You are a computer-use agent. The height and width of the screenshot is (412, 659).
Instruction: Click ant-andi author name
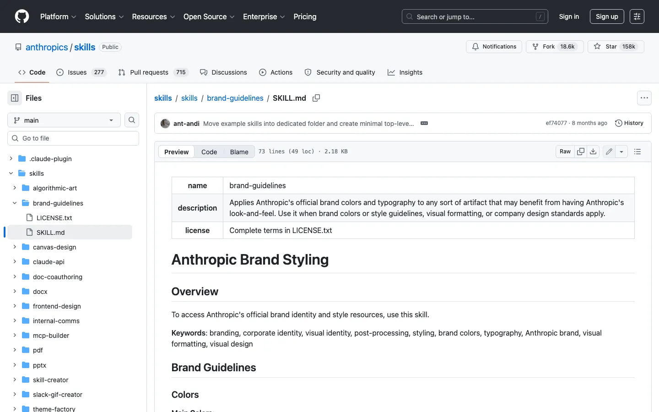186,124
